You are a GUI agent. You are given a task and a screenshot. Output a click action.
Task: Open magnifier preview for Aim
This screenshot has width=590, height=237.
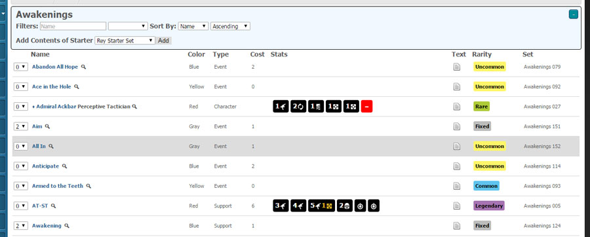pyautogui.click(x=47, y=126)
